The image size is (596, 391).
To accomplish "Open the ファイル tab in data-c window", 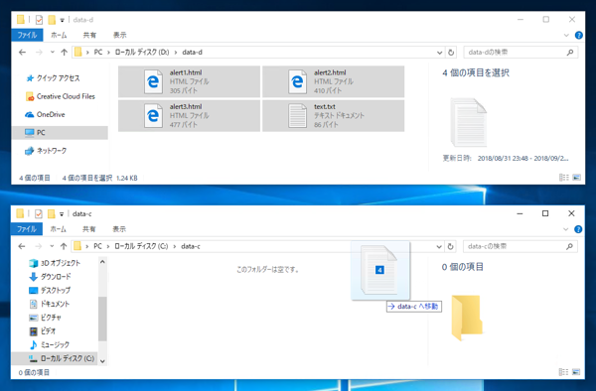I will tap(27, 229).
